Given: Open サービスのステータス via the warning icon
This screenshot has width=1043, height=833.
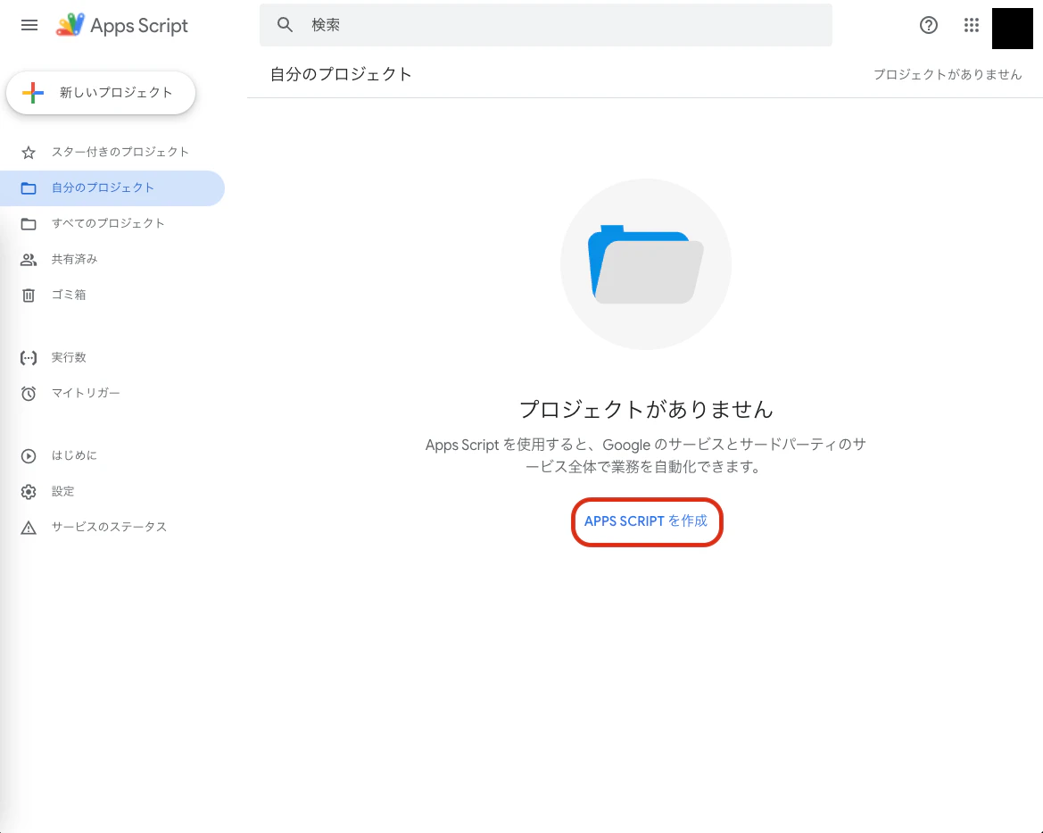Looking at the screenshot, I should [x=28, y=527].
